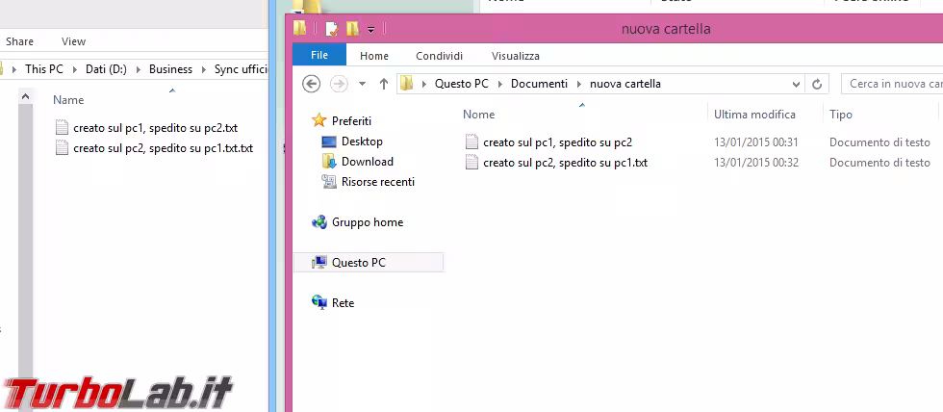Screen dimensions: 943x412
Task: Click the Desktop monitor icon
Action: [x=329, y=142]
